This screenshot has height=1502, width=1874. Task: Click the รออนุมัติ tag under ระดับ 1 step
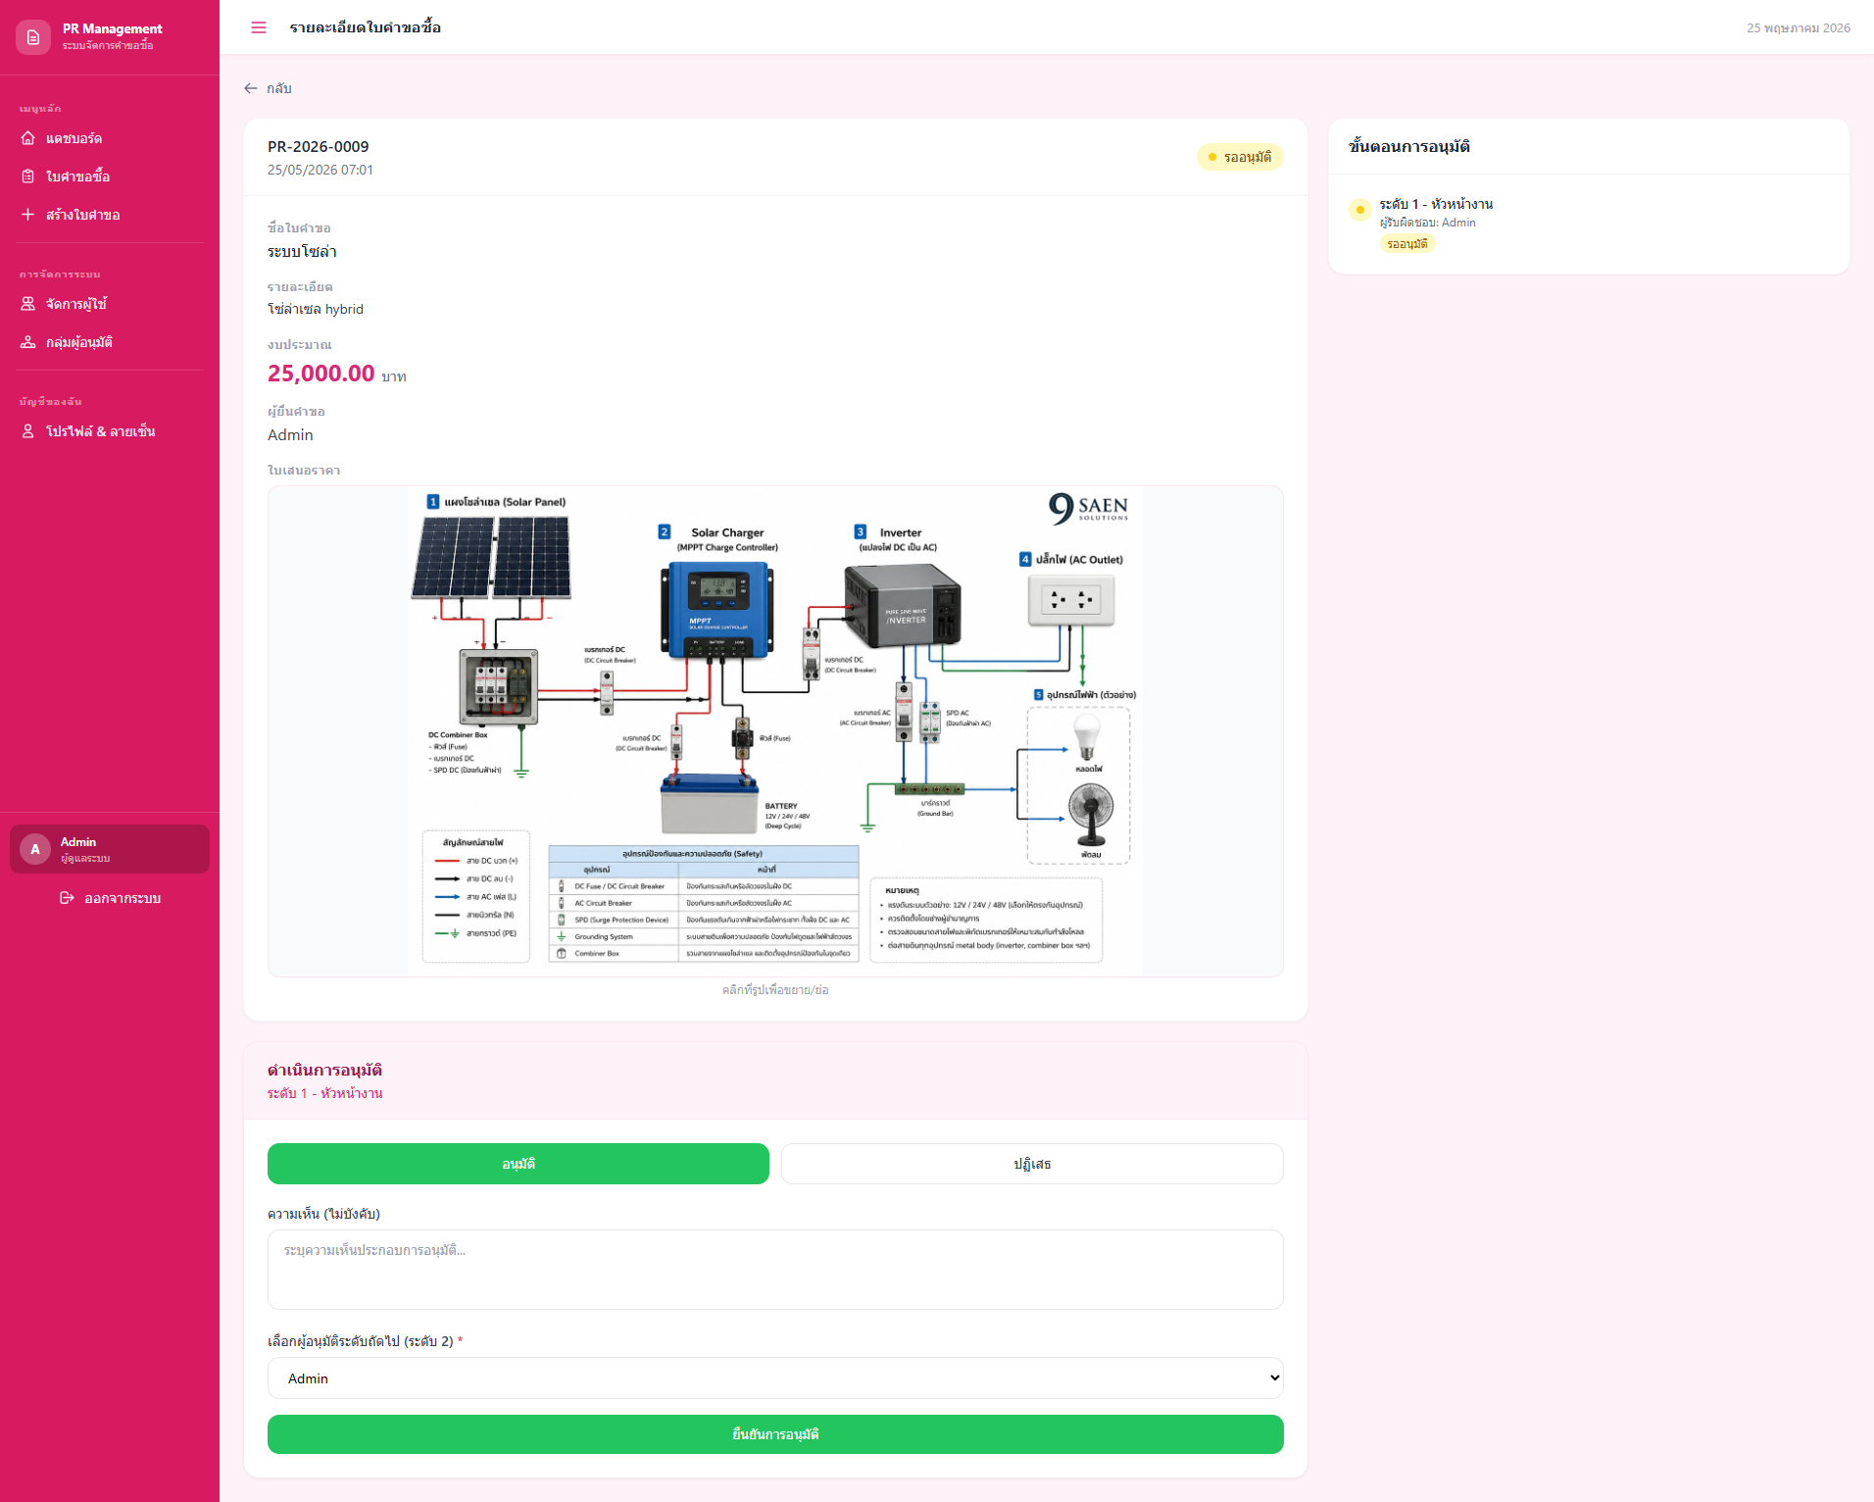[1407, 244]
